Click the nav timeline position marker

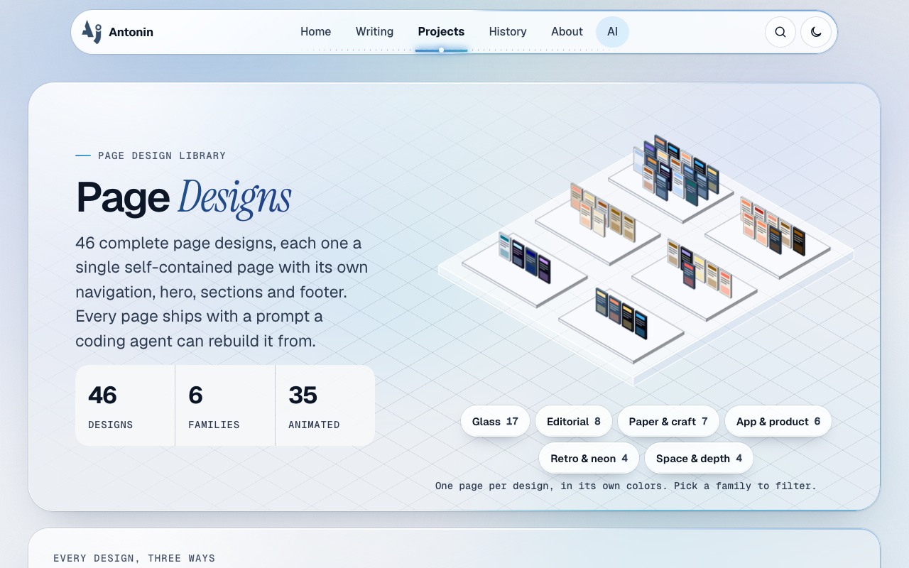pos(441,50)
